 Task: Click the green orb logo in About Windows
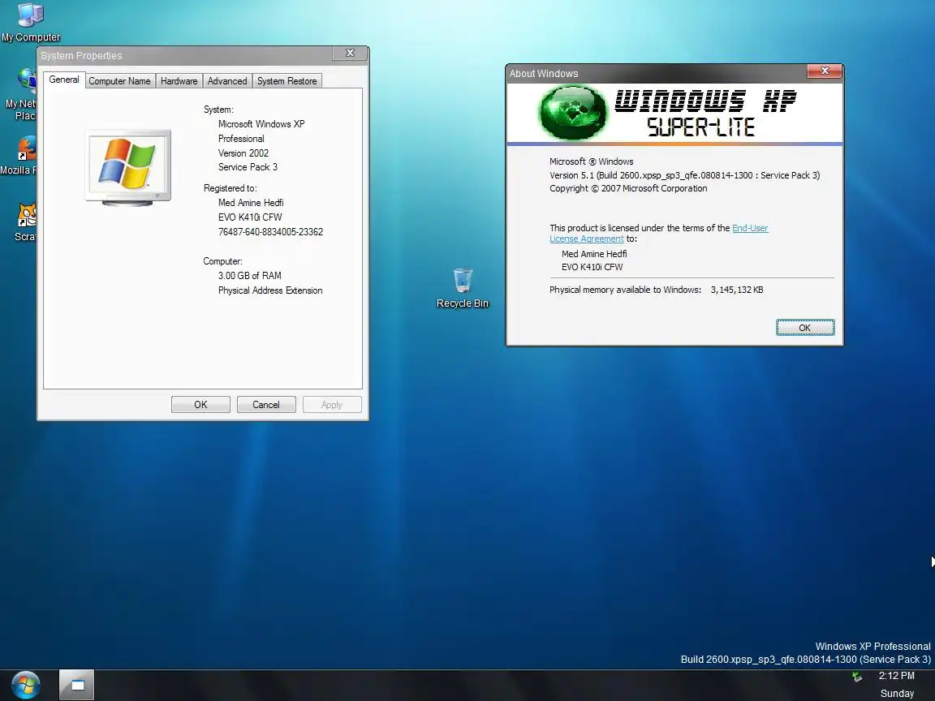click(x=572, y=112)
